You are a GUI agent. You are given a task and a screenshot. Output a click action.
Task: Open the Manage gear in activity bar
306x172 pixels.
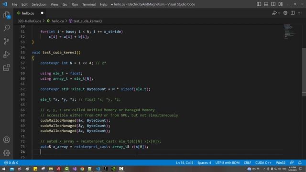pos(7,153)
